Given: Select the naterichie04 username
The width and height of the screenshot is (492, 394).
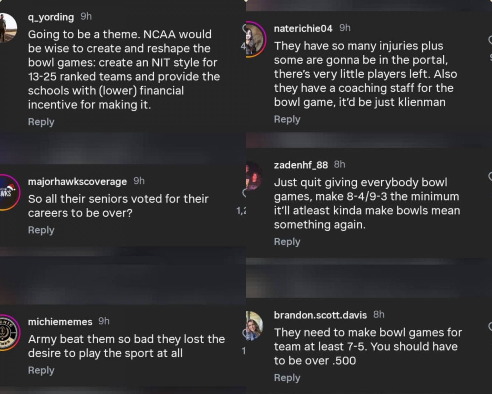Looking at the screenshot, I should (303, 28).
